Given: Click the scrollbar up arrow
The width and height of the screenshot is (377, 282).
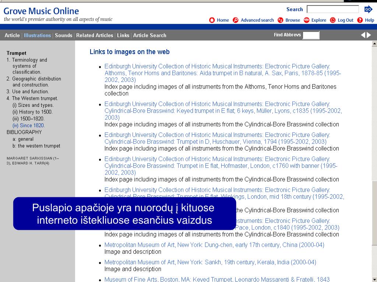Looking at the screenshot, I should 374,44.
